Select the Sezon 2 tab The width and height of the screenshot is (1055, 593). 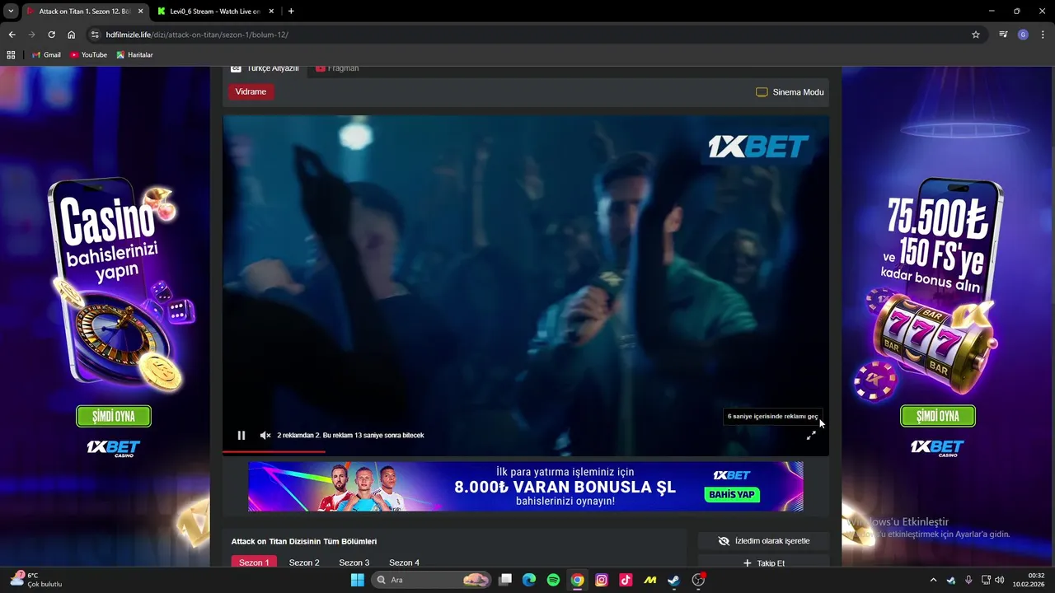304,563
